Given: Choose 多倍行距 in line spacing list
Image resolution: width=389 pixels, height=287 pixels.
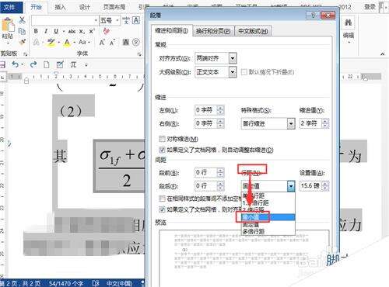Looking at the screenshot, I should click(268, 232).
